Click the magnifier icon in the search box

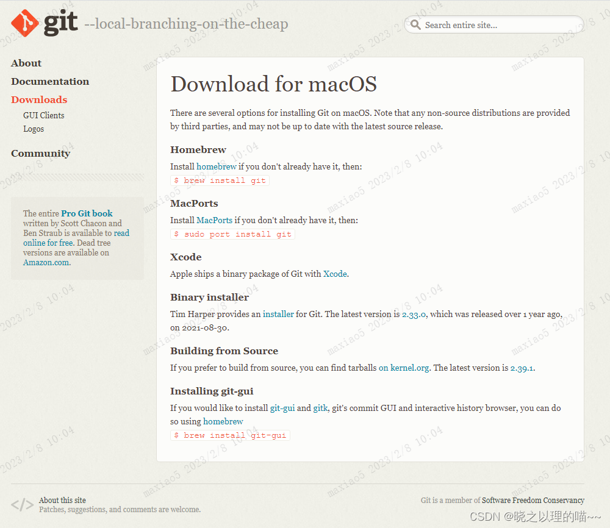(415, 25)
